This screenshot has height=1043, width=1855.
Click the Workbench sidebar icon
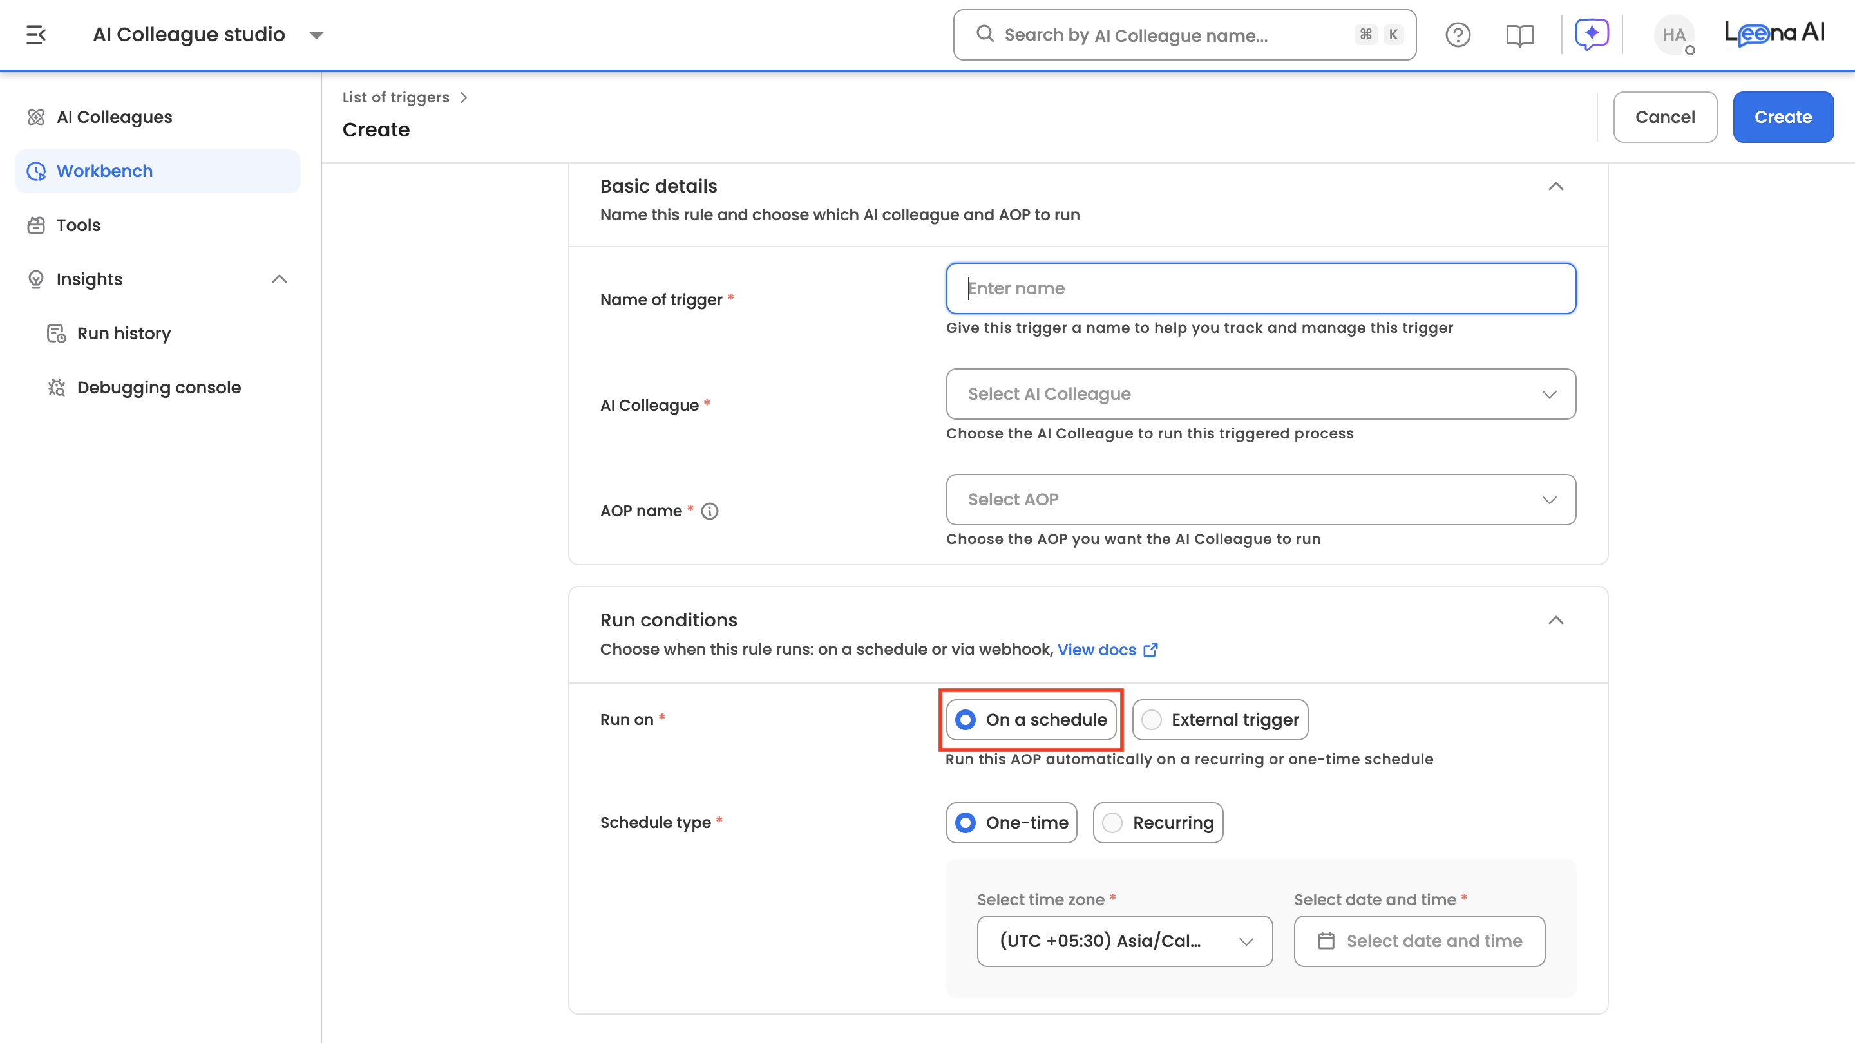pyautogui.click(x=36, y=171)
